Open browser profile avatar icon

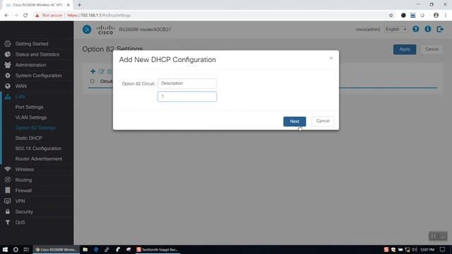click(436, 16)
